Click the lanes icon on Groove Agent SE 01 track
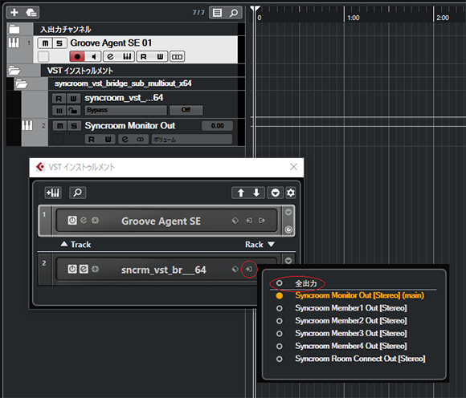 (177, 56)
